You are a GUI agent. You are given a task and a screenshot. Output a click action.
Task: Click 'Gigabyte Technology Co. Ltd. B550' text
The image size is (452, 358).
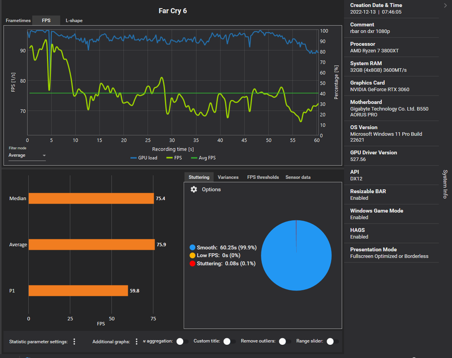click(389, 109)
